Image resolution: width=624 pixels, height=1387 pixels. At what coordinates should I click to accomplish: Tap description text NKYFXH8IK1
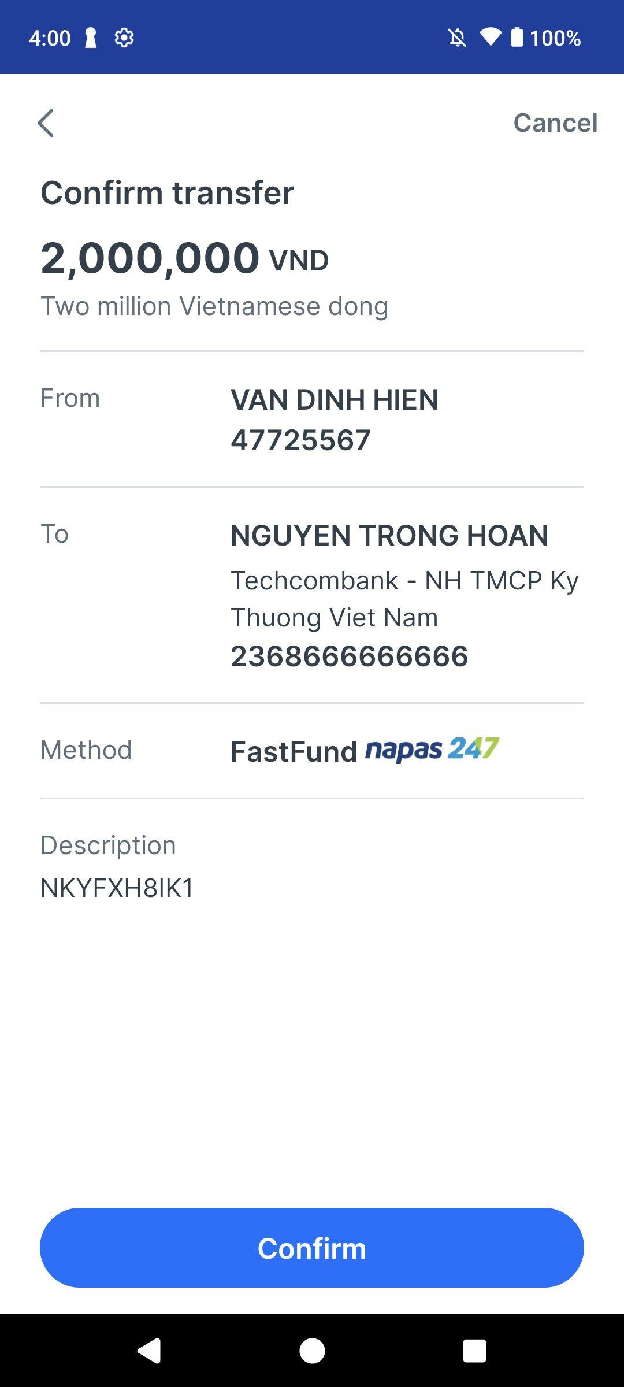click(x=117, y=888)
